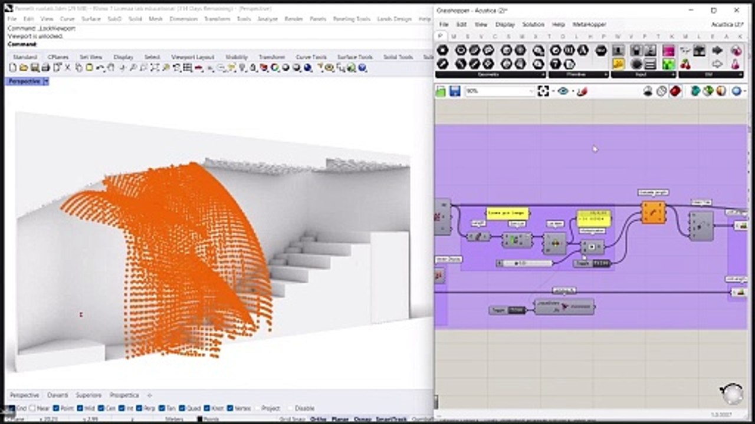Save the Grasshopper document with floppy icon

455,91
